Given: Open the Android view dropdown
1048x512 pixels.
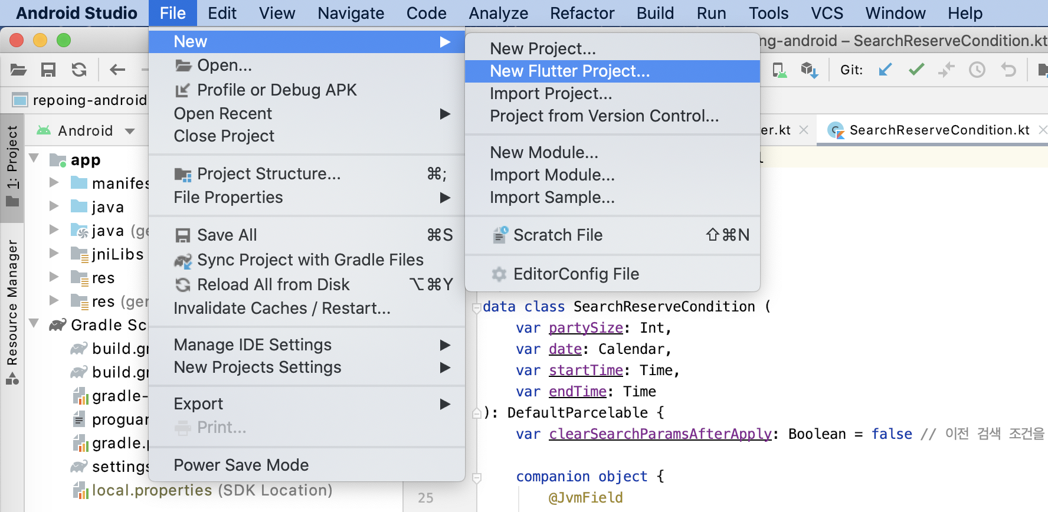Looking at the screenshot, I should (x=86, y=130).
